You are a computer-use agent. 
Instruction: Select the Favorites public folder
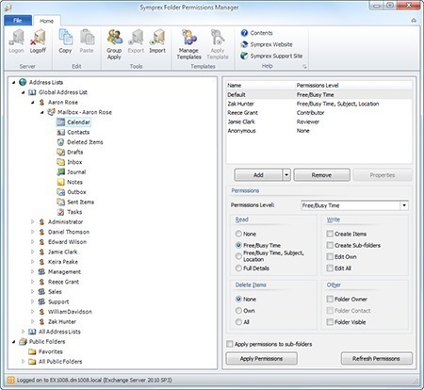coord(46,351)
